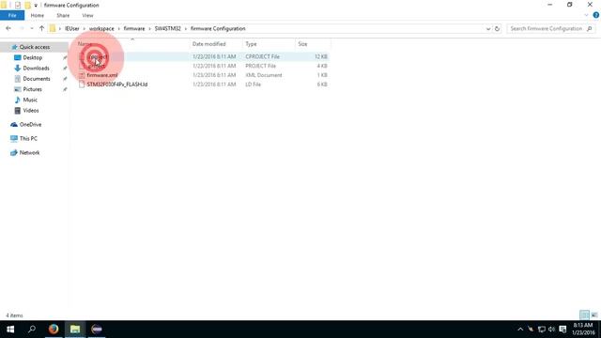
Task: Open Desktop in navigation pane
Action: 33,57
